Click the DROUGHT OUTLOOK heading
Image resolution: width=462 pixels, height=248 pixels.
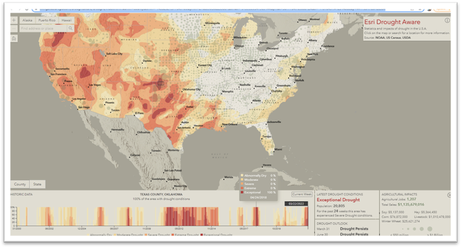tap(332, 223)
